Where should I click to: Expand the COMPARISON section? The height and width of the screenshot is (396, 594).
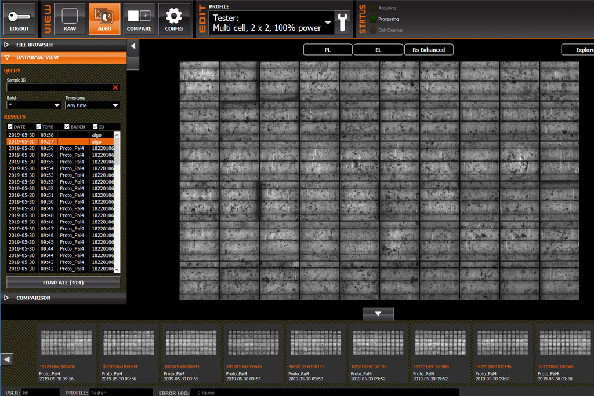[x=63, y=298]
